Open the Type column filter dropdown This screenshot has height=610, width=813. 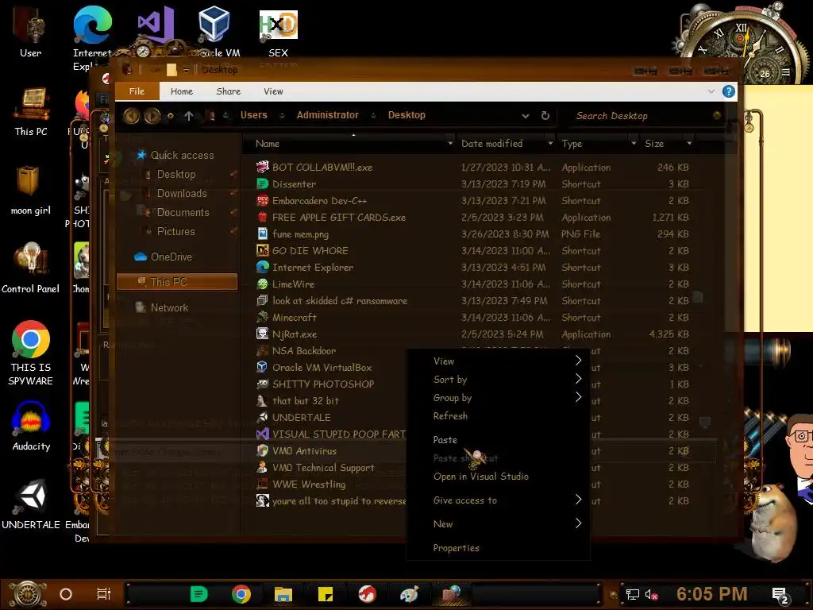634,144
